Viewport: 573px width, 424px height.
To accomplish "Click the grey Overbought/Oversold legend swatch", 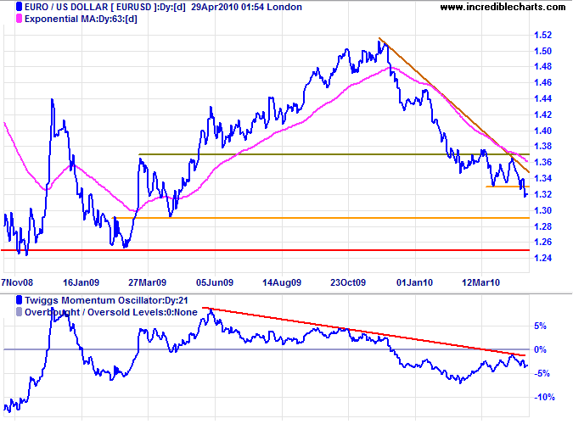I will click(x=19, y=312).
